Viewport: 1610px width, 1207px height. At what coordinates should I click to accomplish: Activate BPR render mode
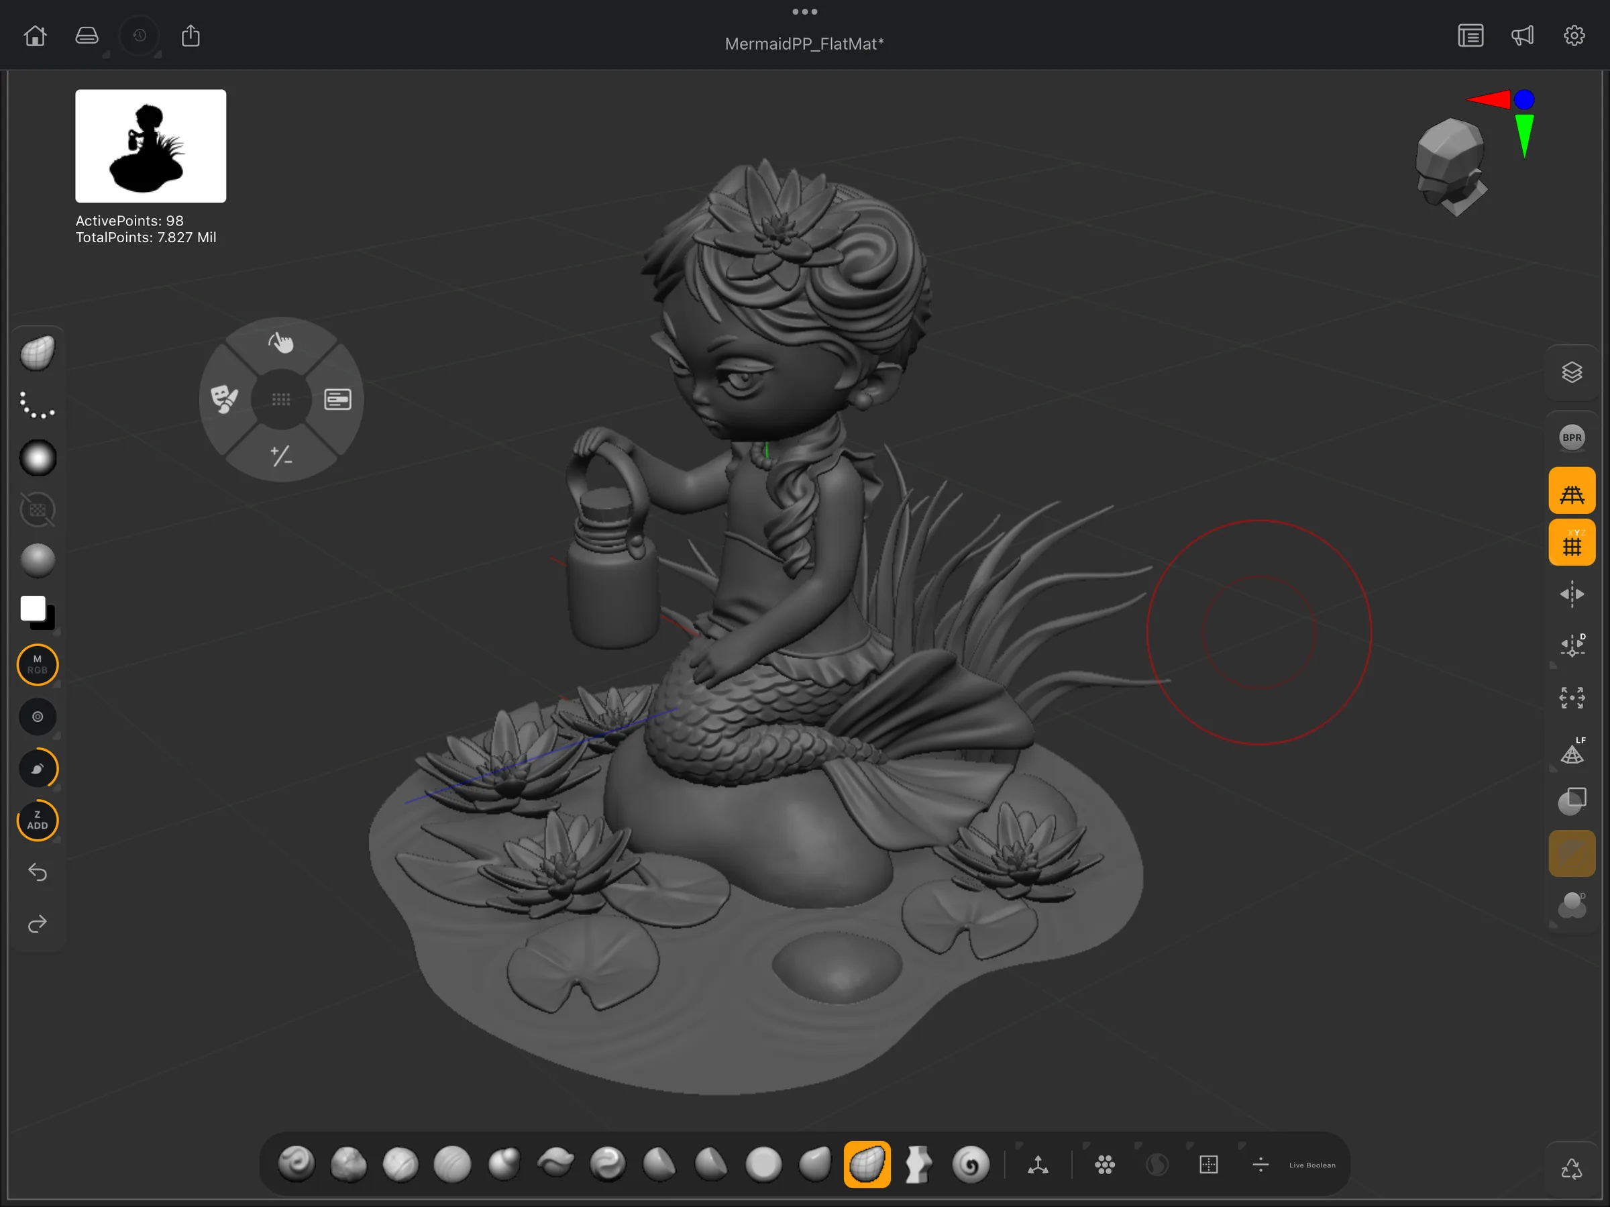[x=1572, y=437]
